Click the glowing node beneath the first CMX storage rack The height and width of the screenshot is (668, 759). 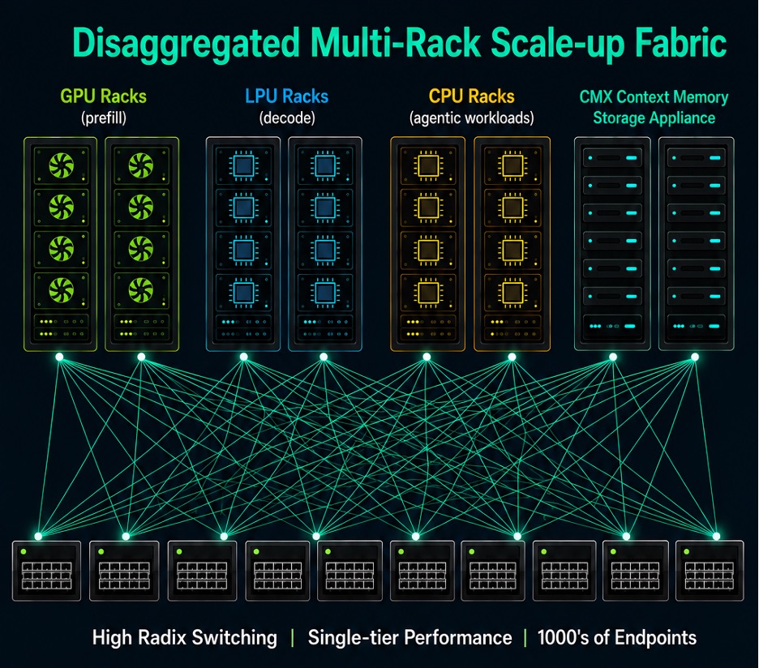[x=613, y=357]
